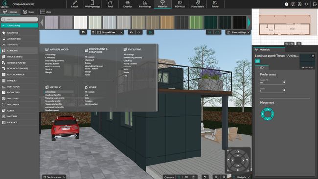Viewport: 318px width, 179px height.
Task: Click the exit icon at top right
Action: tap(314, 4)
